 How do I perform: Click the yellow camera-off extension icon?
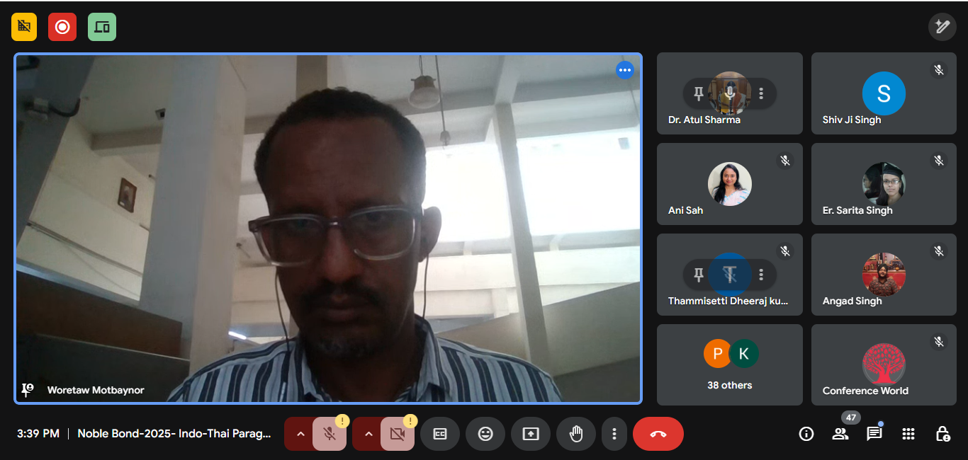coord(24,27)
